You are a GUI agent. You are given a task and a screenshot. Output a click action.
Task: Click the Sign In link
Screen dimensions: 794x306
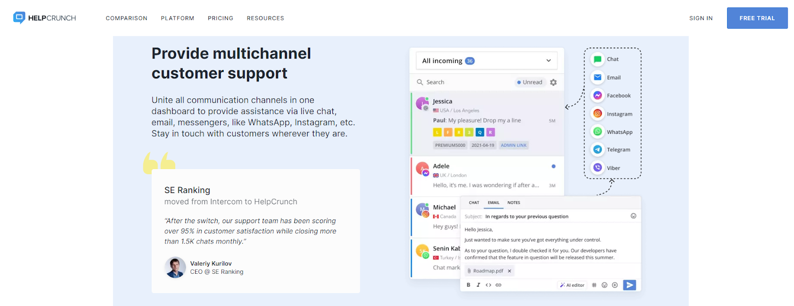(701, 18)
